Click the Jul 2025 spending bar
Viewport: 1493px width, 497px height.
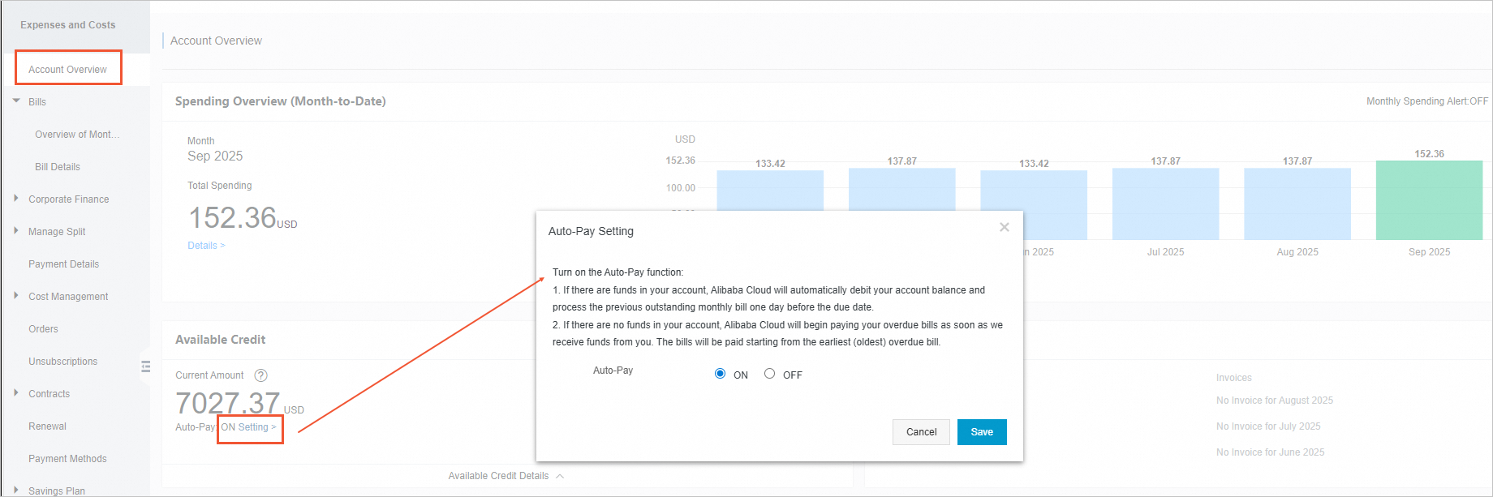(1165, 204)
